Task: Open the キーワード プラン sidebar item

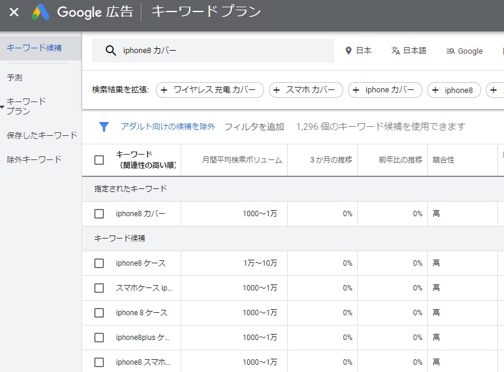Action: [x=27, y=106]
